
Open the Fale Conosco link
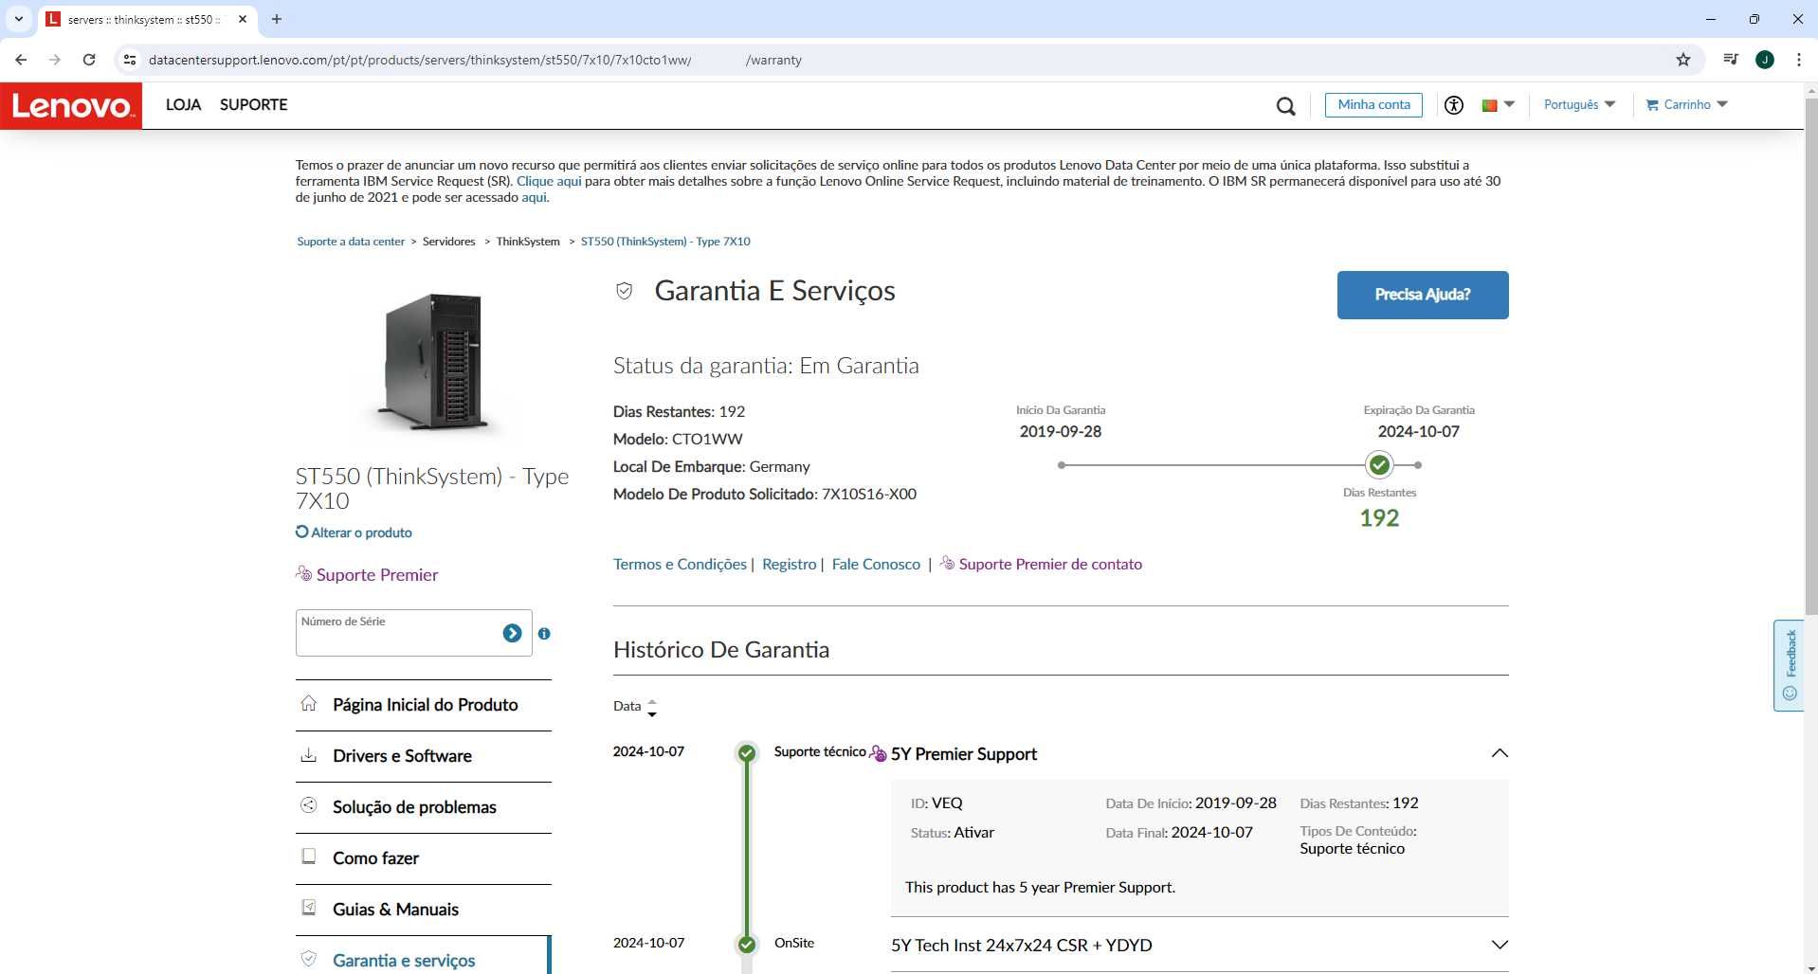coord(876,564)
